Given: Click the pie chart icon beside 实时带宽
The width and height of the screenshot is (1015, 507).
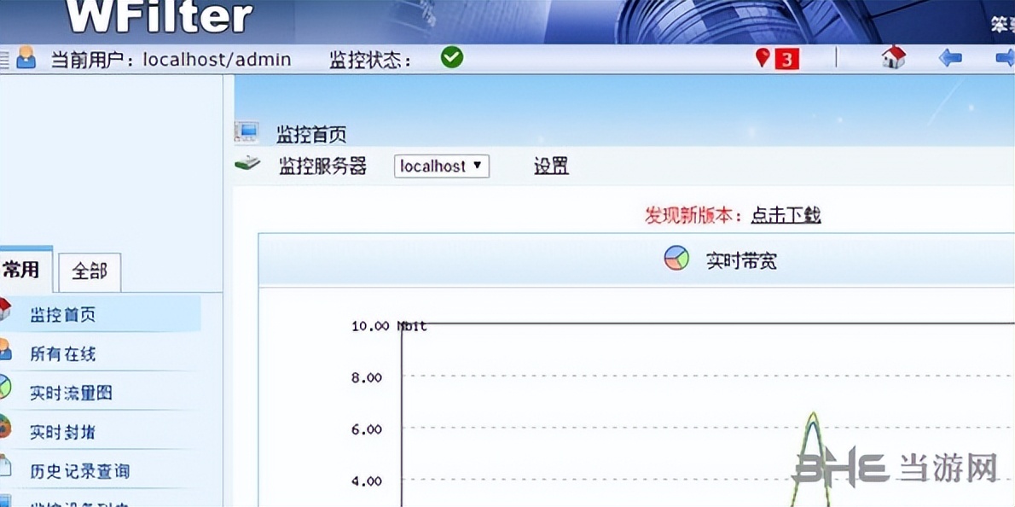Looking at the screenshot, I should point(676,259).
